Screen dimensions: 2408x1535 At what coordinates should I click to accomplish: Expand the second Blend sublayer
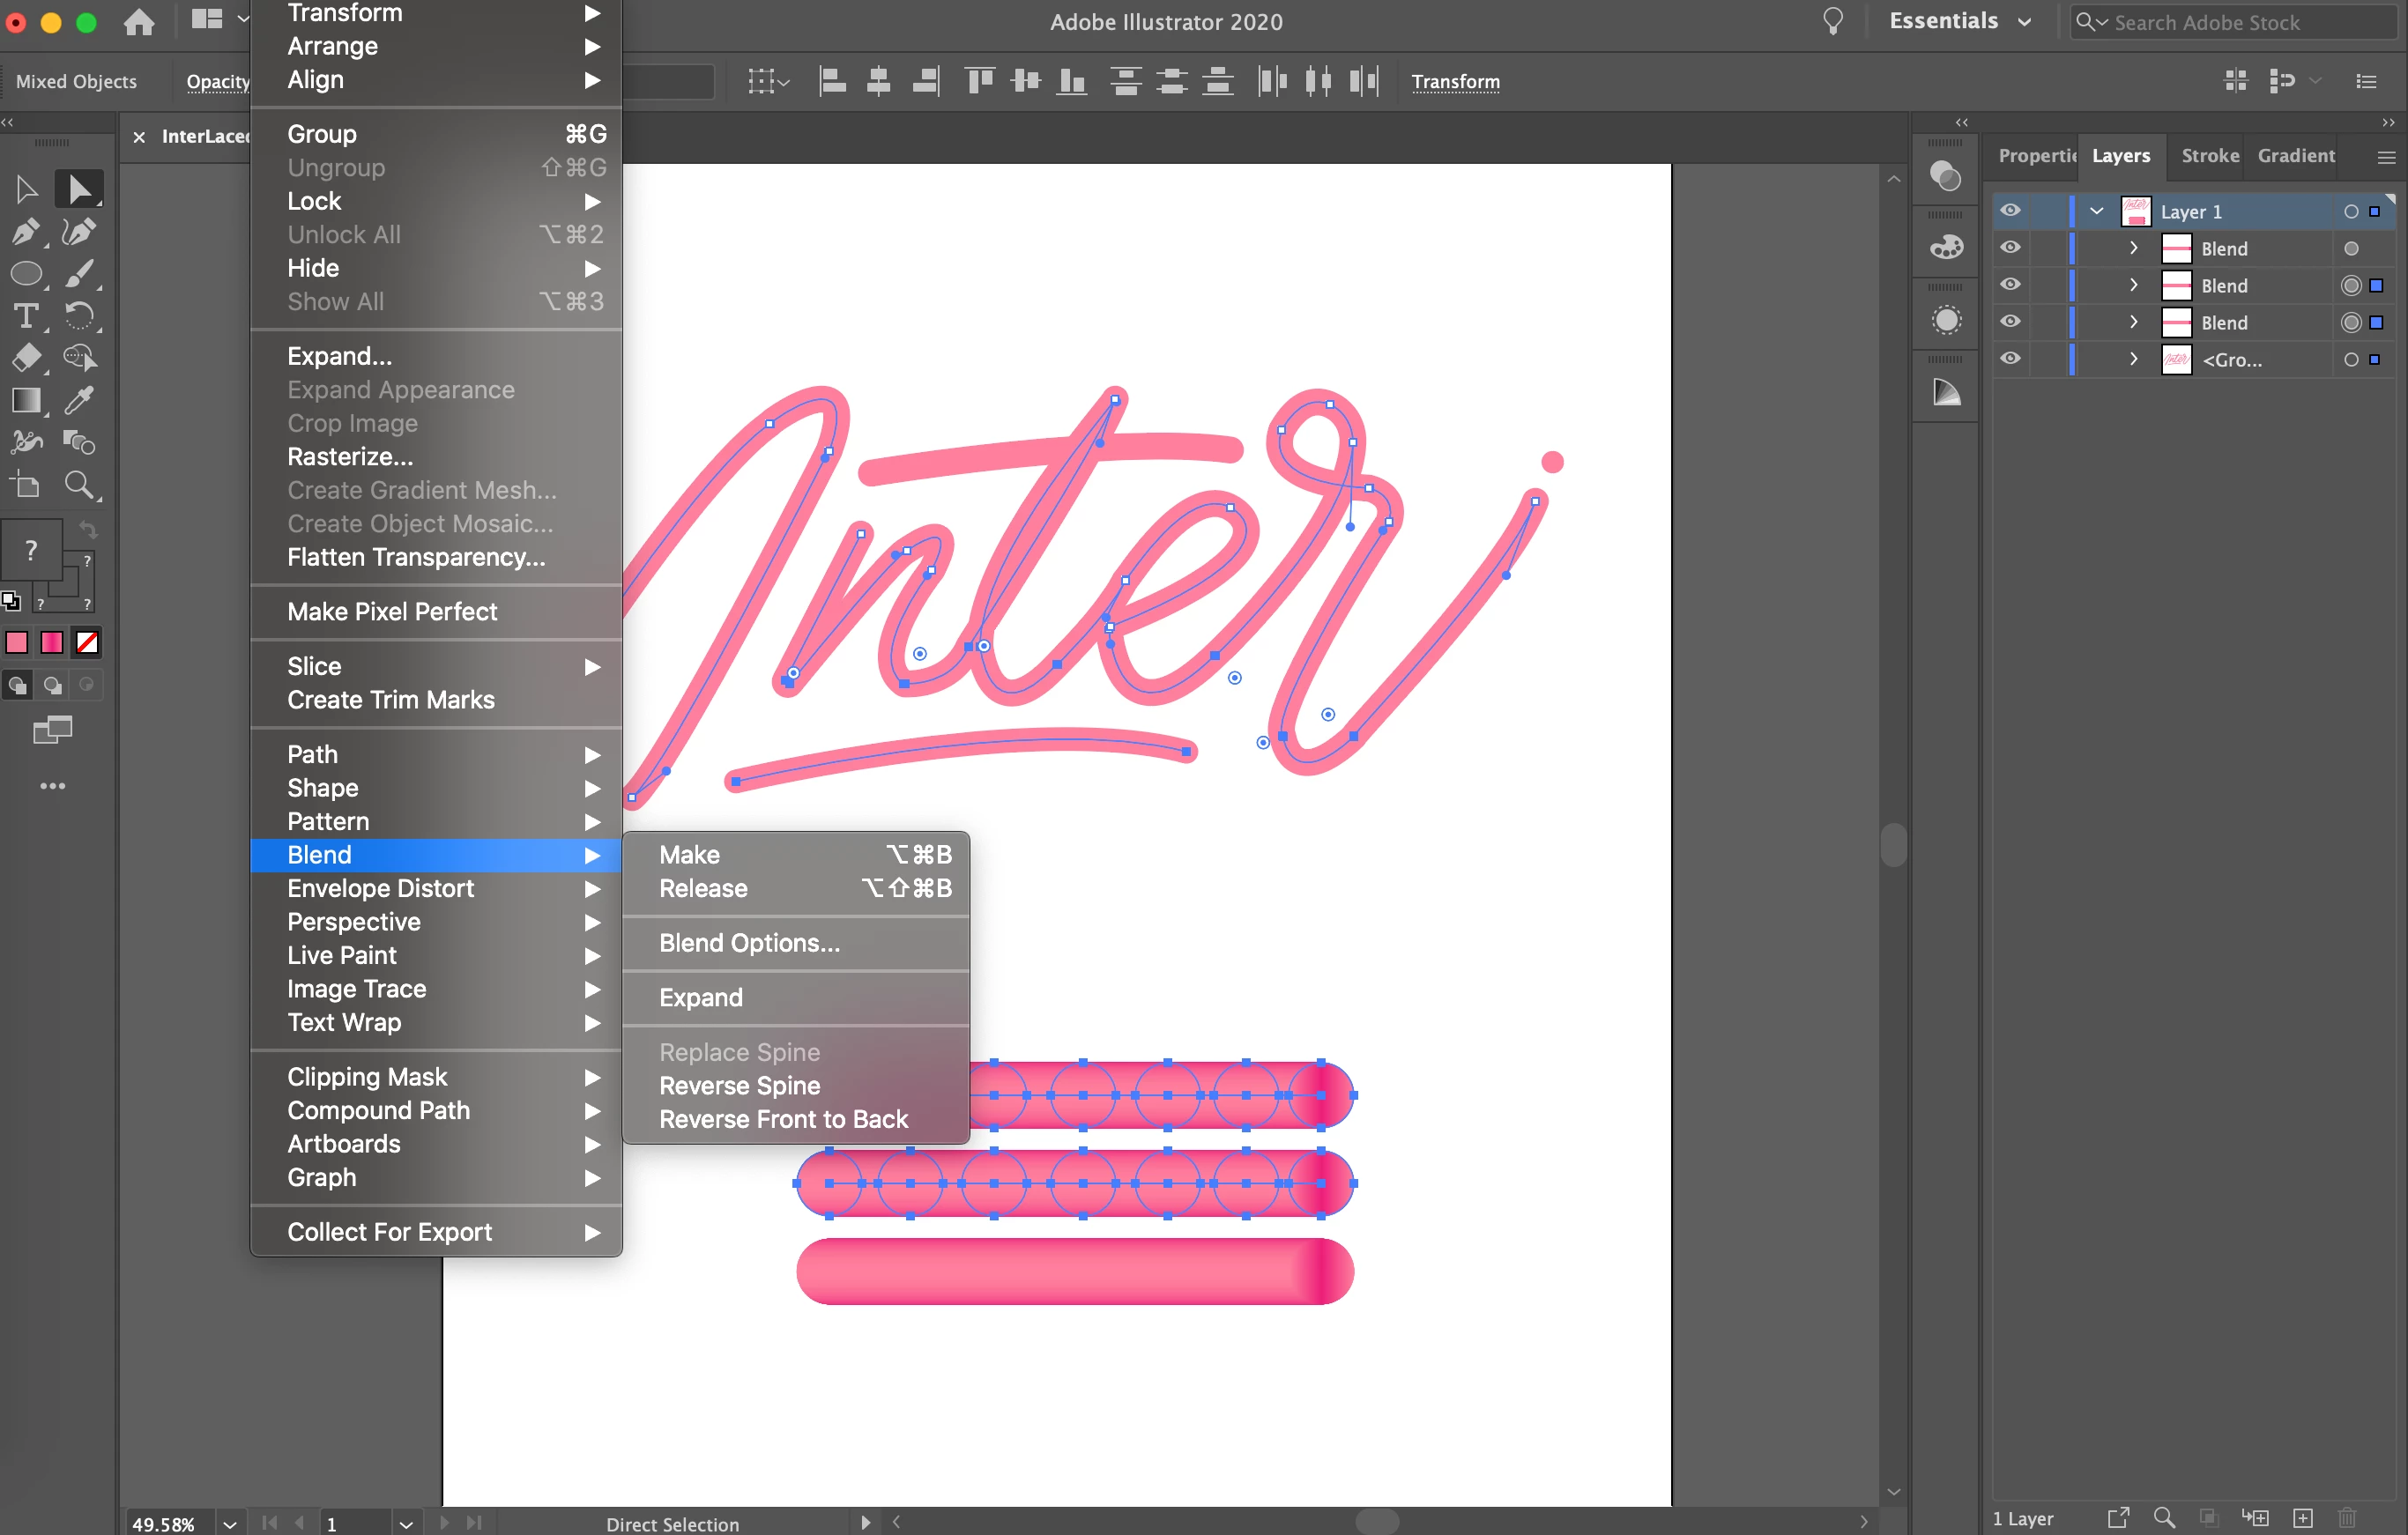click(2133, 285)
